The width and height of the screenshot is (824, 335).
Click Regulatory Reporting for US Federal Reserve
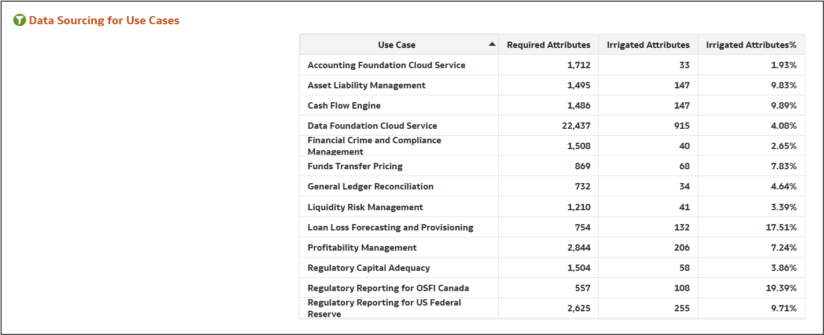pyautogui.click(x=384, y=308)
